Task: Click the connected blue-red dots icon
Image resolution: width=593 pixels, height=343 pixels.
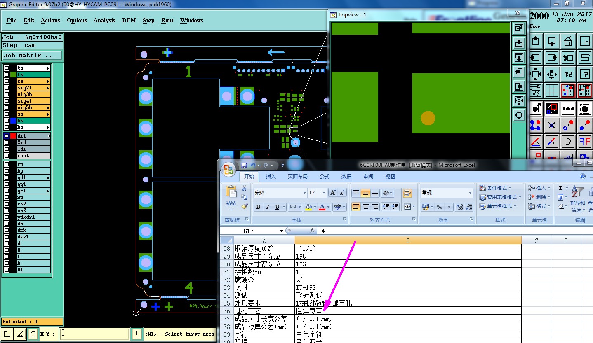Action: pos(535,125)
